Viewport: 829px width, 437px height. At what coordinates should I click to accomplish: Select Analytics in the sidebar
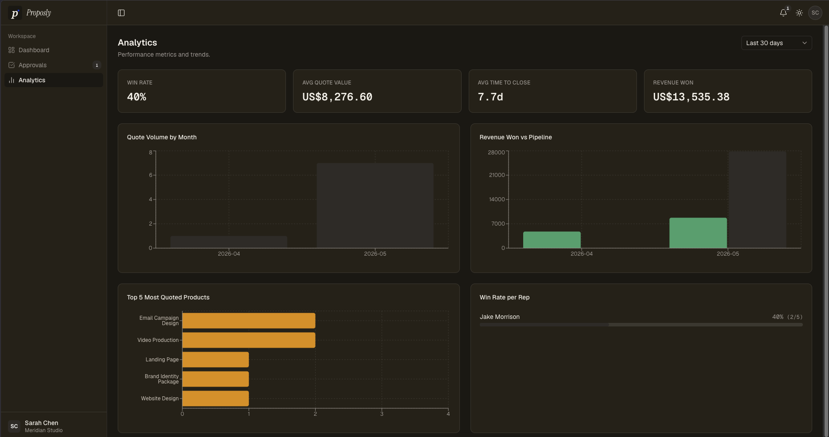pos(54,80)
